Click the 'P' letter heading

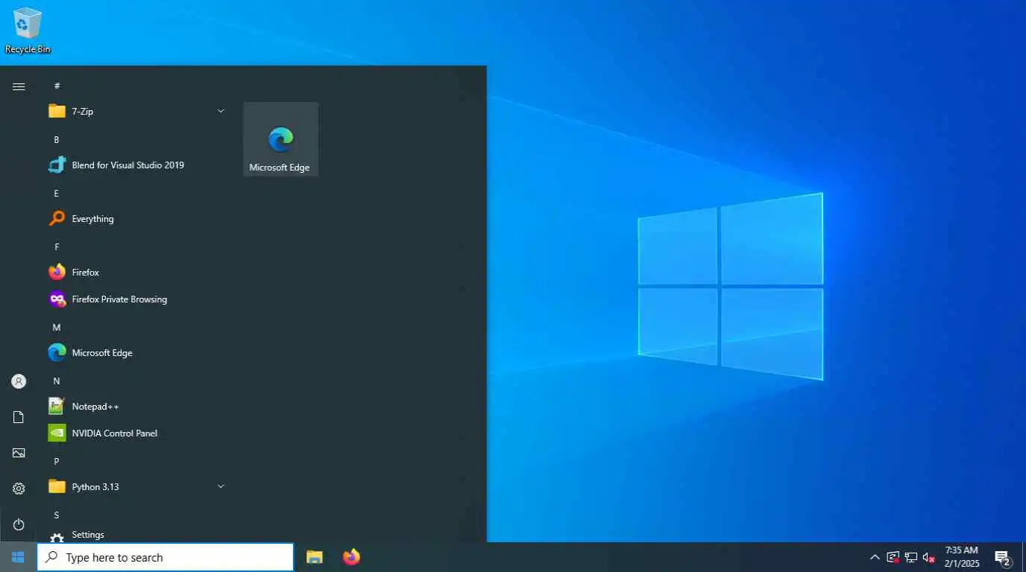click(x=57, y=462)
